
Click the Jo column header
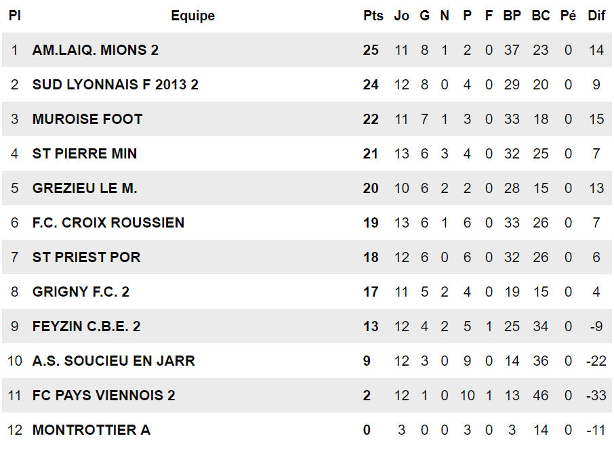tap(402, 16)
